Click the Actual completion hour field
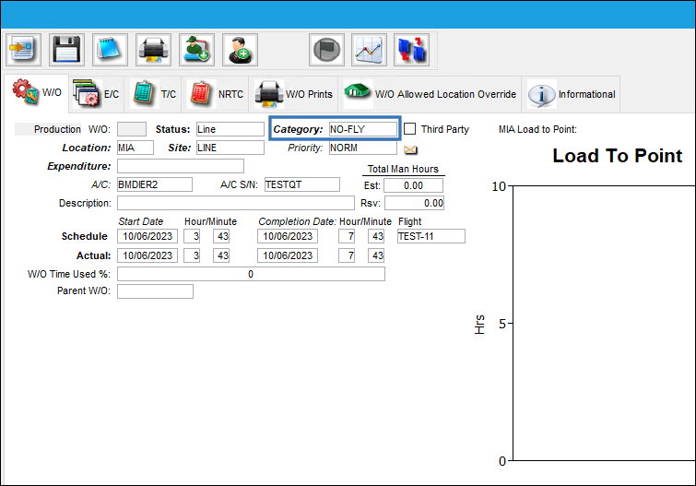Screen dimensions: 696x486 [347, 255]
